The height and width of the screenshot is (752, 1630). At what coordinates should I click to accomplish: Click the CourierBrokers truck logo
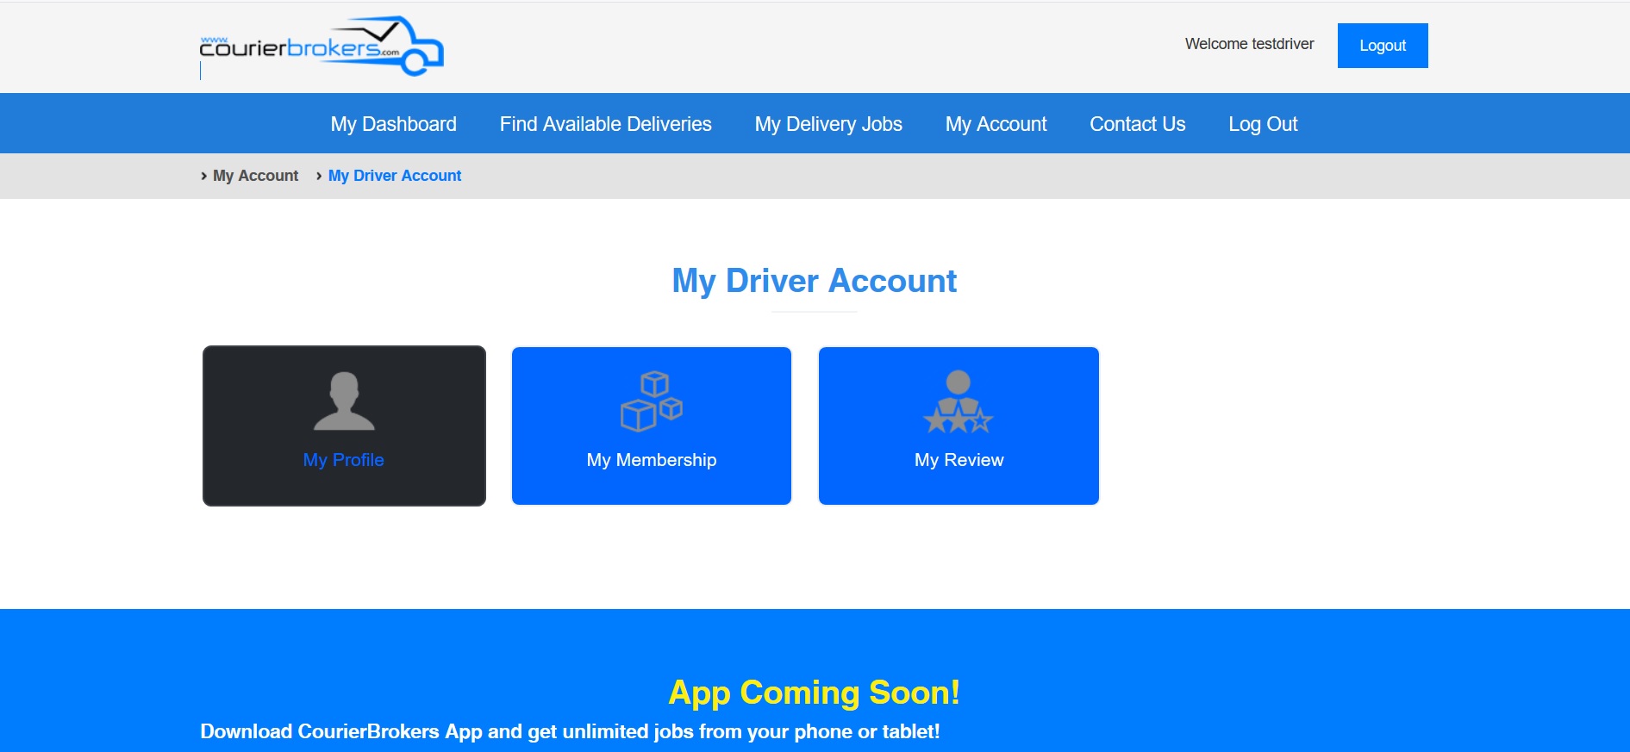321,47
